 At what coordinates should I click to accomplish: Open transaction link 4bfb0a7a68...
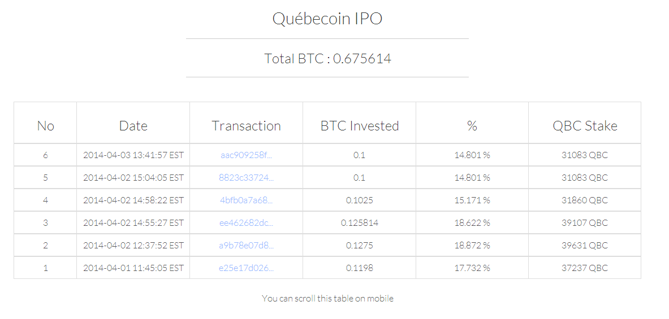click(x=246, y=200)
